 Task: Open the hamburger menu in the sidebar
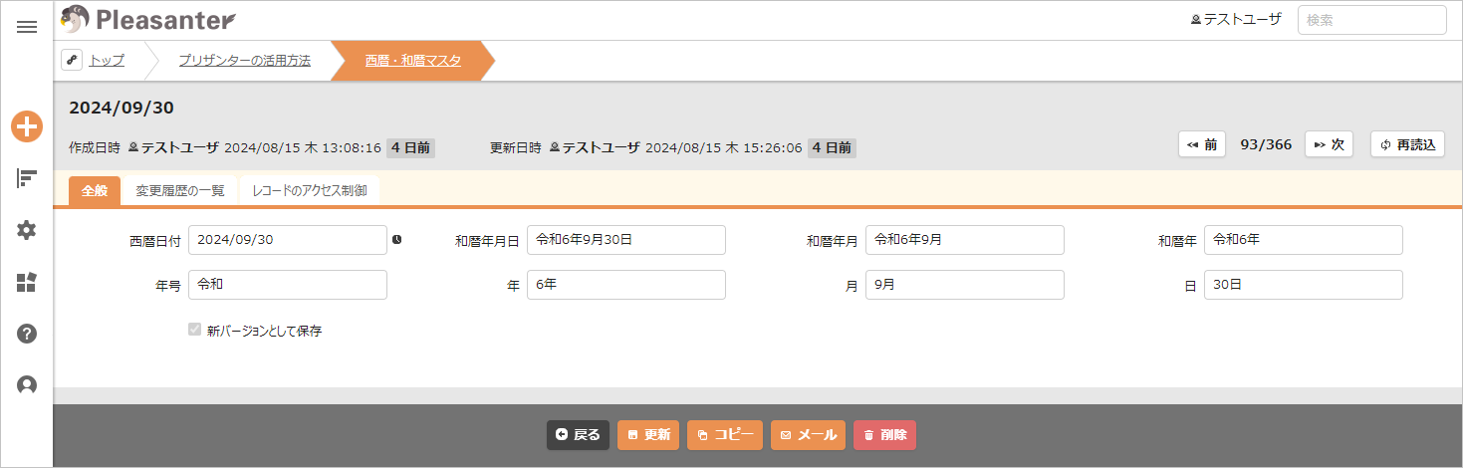[27, 27]
